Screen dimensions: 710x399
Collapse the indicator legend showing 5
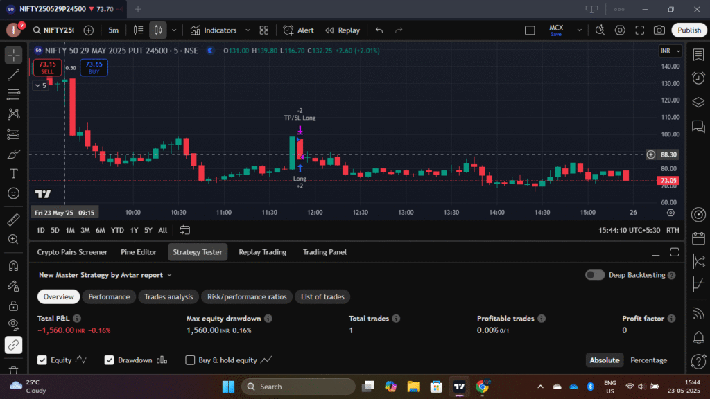pos(40,85)
